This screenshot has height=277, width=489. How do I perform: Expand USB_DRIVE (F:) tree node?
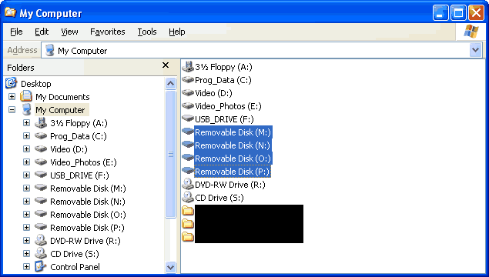point(26,175)
